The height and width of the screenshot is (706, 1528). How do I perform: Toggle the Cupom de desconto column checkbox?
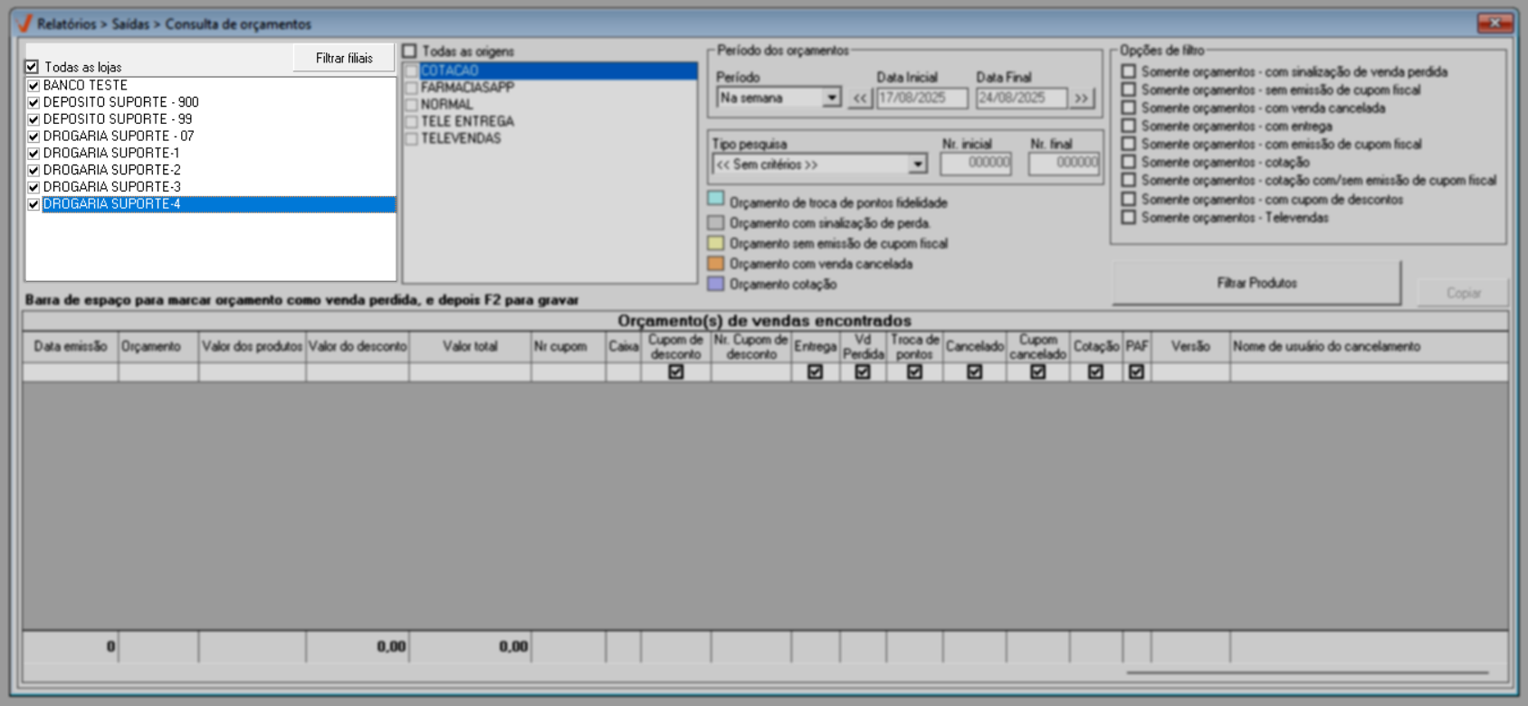pos(676,372)
